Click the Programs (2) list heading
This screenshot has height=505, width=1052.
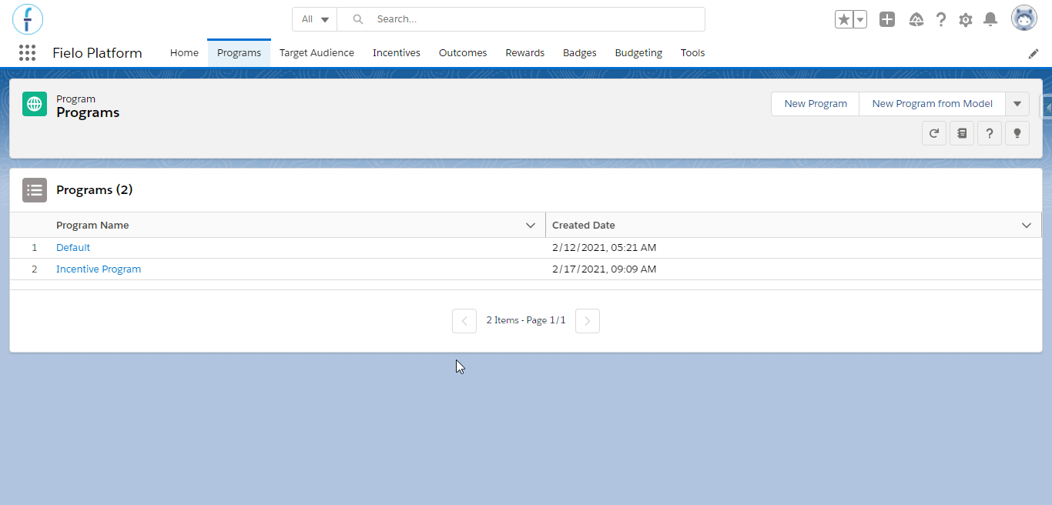(x=95, y=190)
